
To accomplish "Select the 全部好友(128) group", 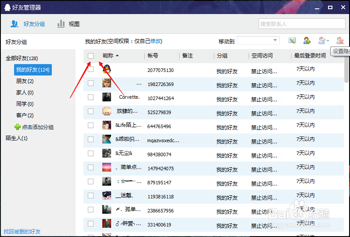I will 22,58.
